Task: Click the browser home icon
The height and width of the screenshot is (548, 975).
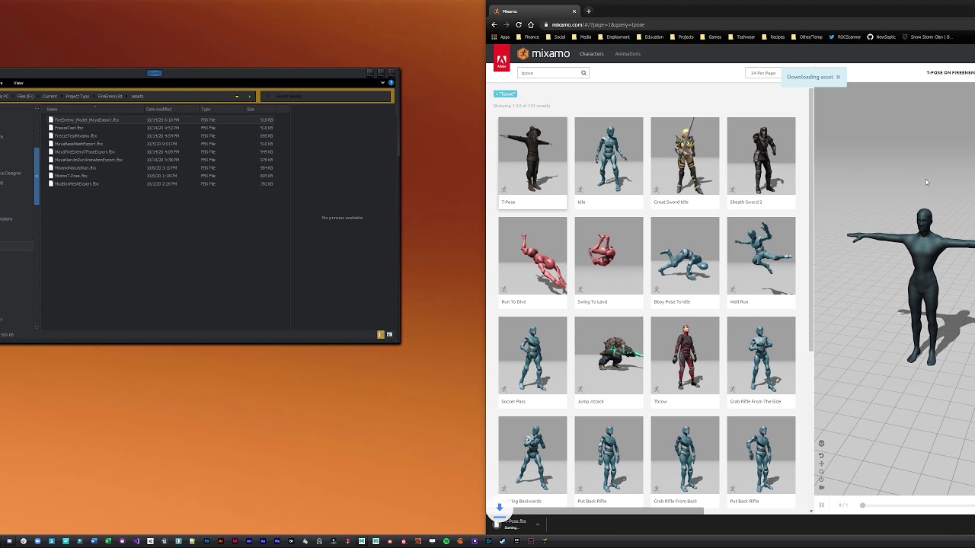Action: pyautogui.click(x=531, y=24)
